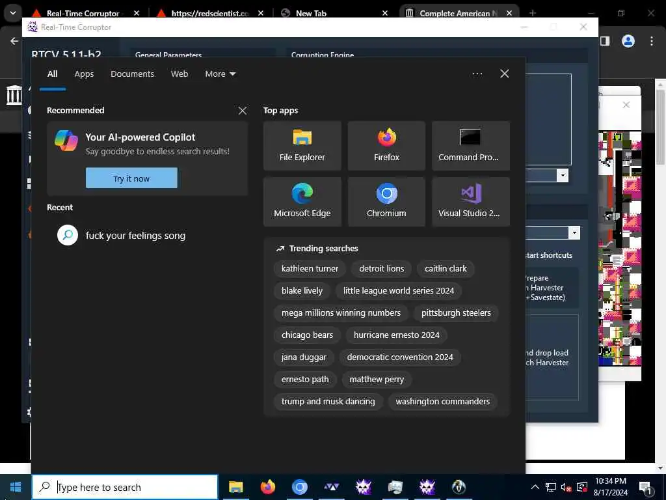The image size is (666, 500).
Task: Close the search panel with X
Action: 505,74
